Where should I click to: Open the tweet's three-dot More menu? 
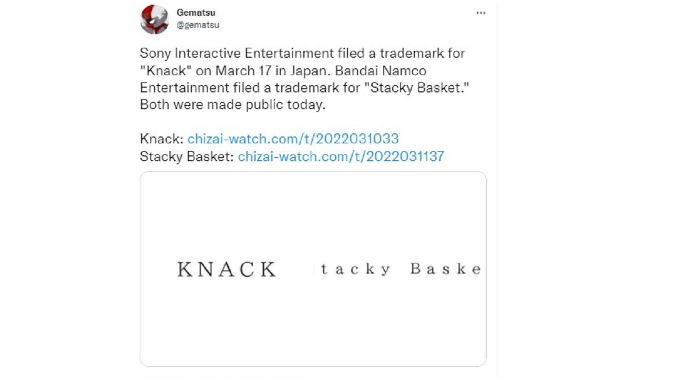[481, 13]
